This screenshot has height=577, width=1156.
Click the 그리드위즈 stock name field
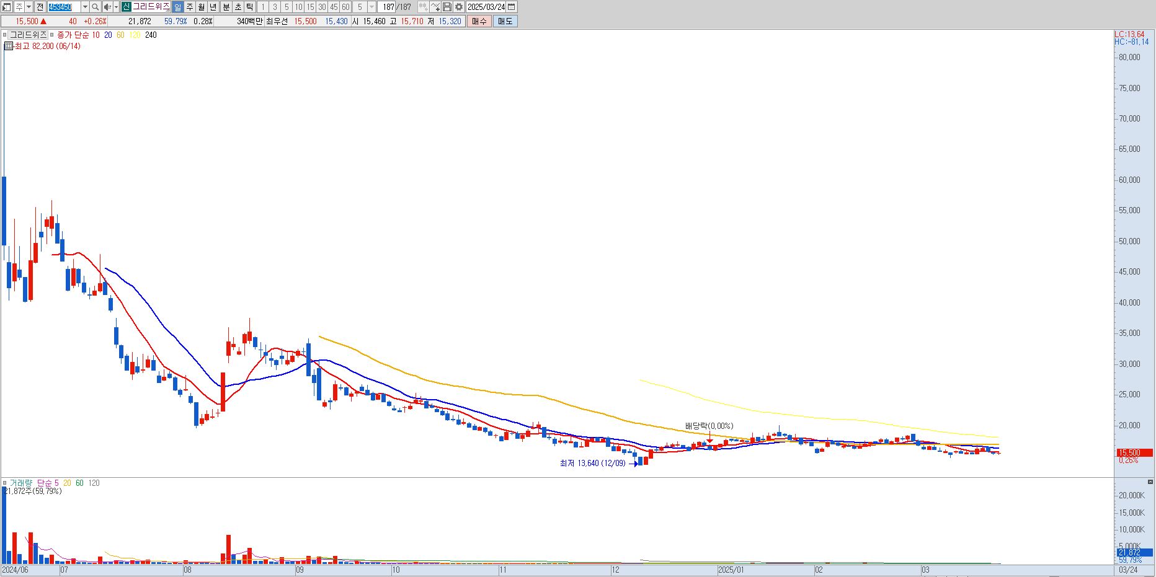151,7
